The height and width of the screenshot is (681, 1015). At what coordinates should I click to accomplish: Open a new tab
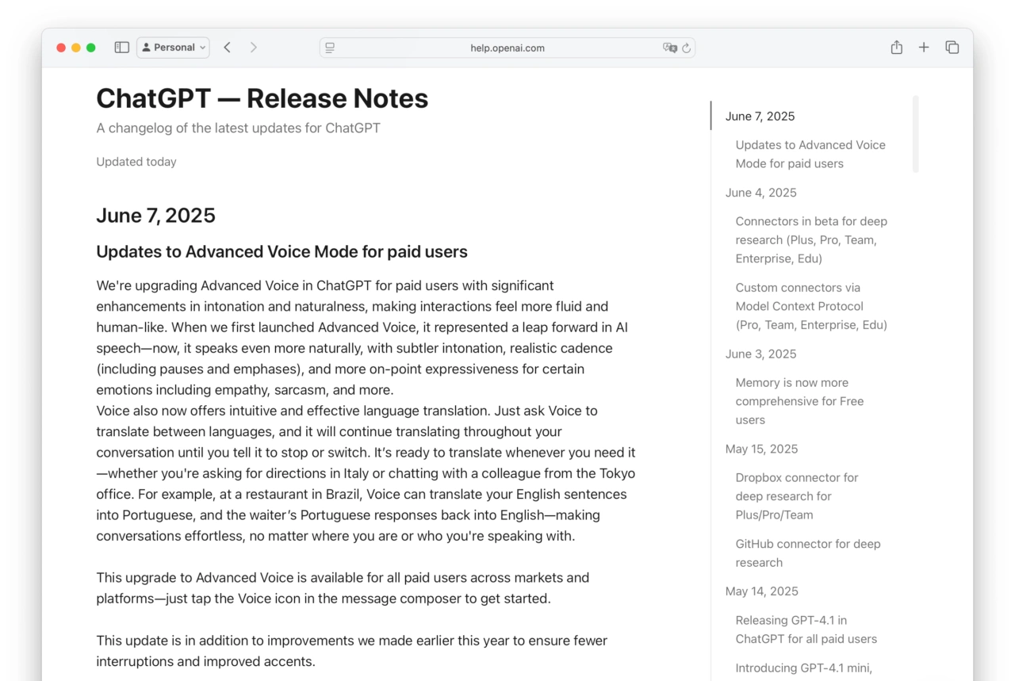pyautogui.click(x=924, y=48)
